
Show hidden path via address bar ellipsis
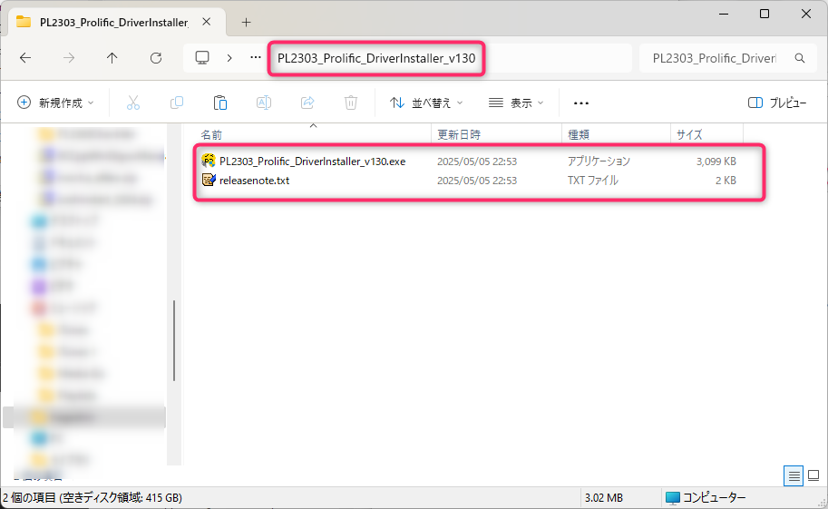coord(256,57)
